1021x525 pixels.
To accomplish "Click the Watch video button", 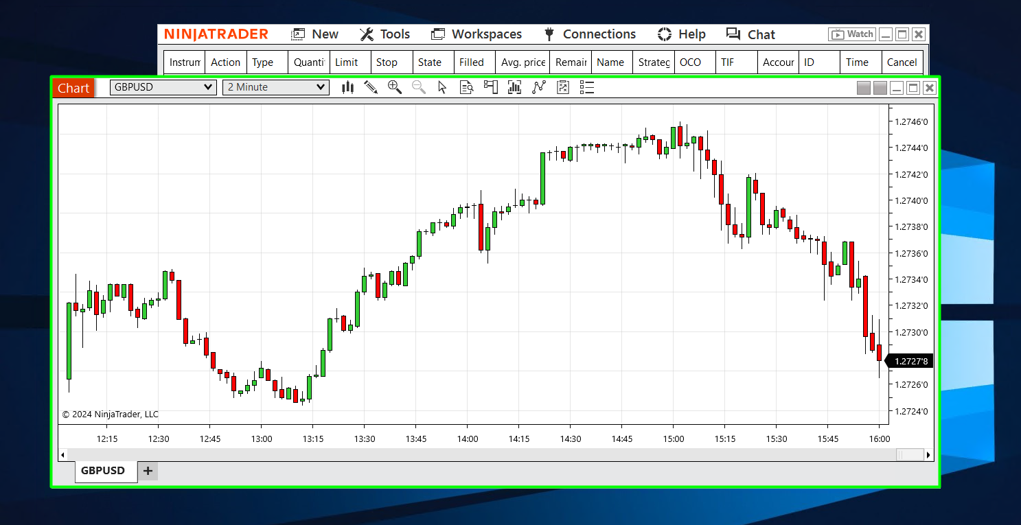I will [x=851, y=34].
